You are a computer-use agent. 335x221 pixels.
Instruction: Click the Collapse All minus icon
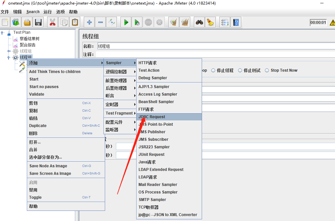point(101,22)
